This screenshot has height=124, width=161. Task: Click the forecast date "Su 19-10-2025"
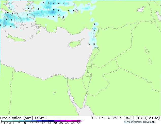click(x=107, y=118)
